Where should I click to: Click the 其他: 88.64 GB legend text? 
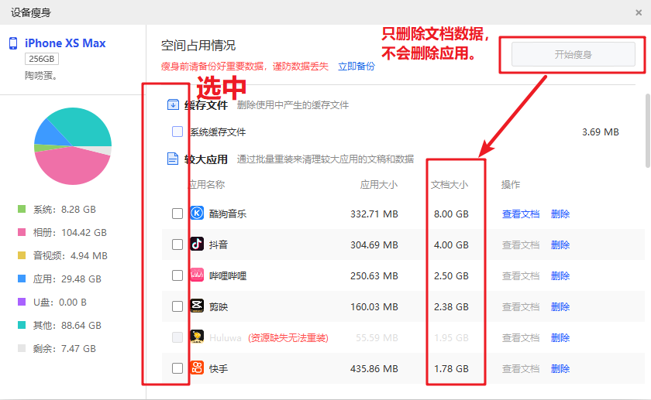(67, 326)
